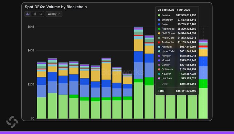This screenshot has width=234, height=134.
Task: Click the $0 y-axis label
Action: [33, 118]
